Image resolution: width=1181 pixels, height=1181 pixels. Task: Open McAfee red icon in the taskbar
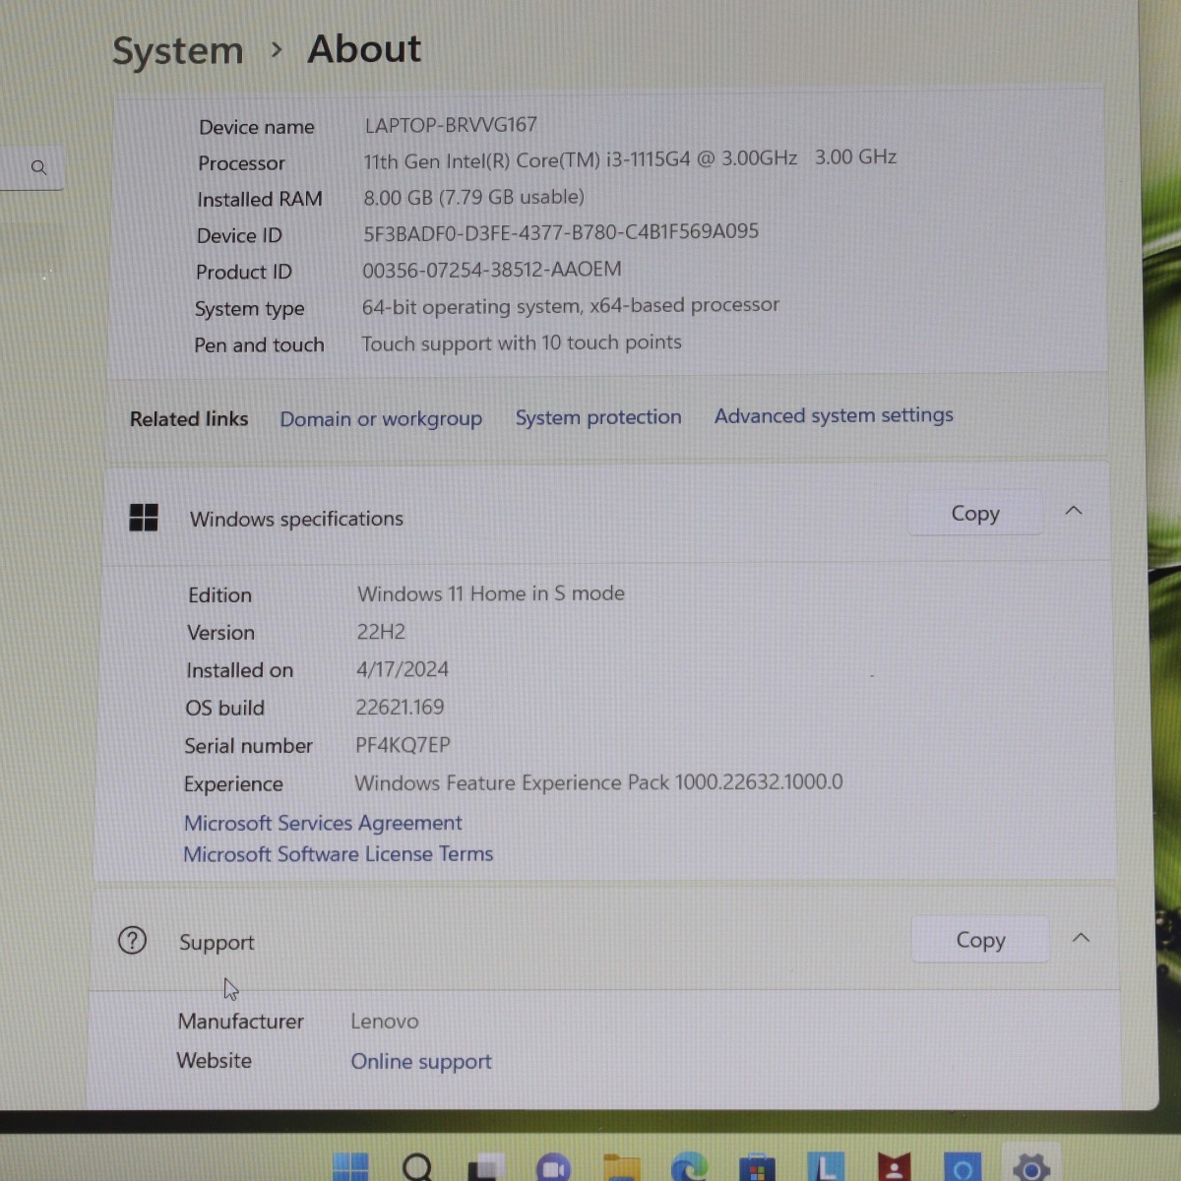click(894, 1167)
